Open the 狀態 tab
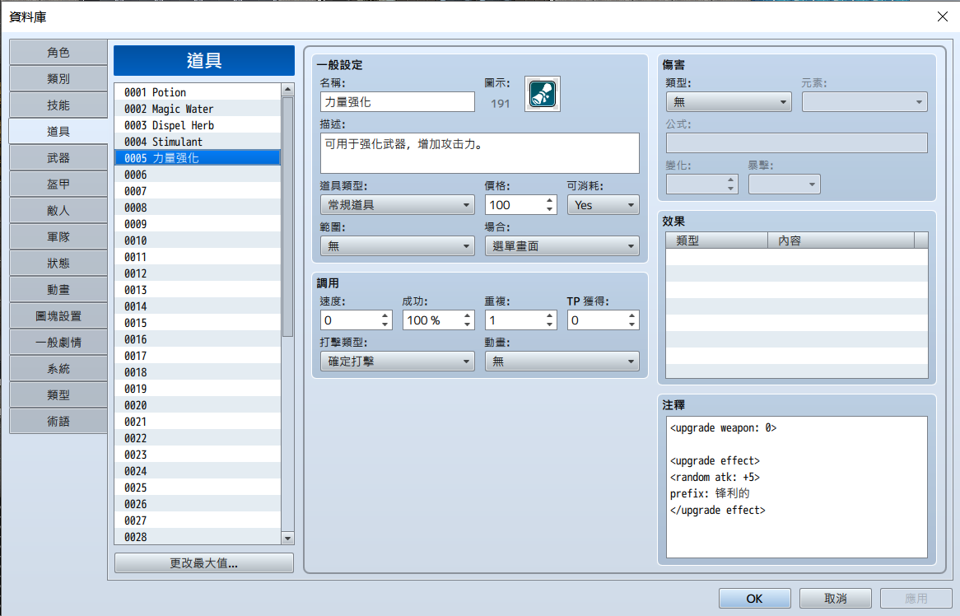This screenshot has width=960, height=616. click(x=58, y=264)
